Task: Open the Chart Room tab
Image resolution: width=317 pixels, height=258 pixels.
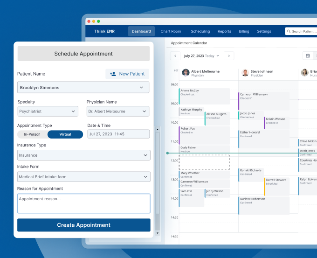Action: (x=171, y=31)
